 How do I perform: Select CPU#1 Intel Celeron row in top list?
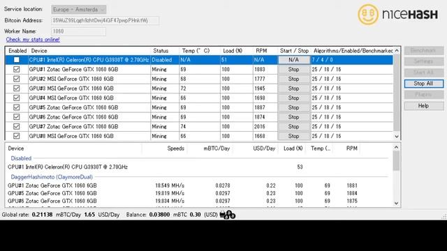199,60
